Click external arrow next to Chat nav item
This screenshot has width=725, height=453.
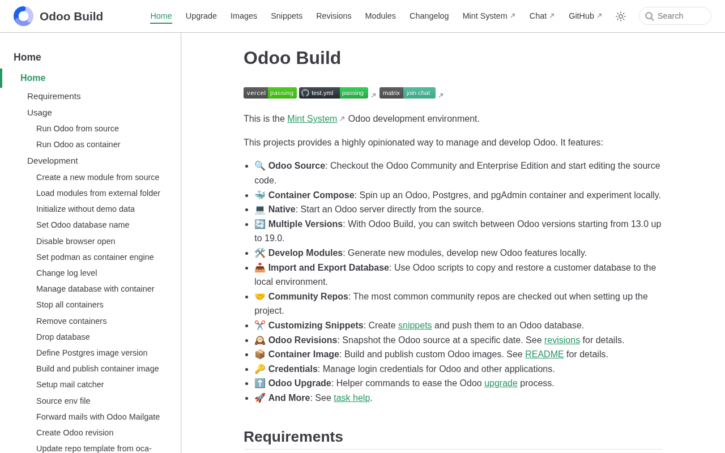pyautogui.click(x=552, y=16)
